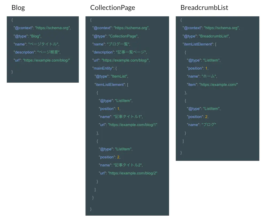Select the "記事一覧ページ" description value
The width and height of the screenshot is (266, 221).
click(x=131, y=52)
